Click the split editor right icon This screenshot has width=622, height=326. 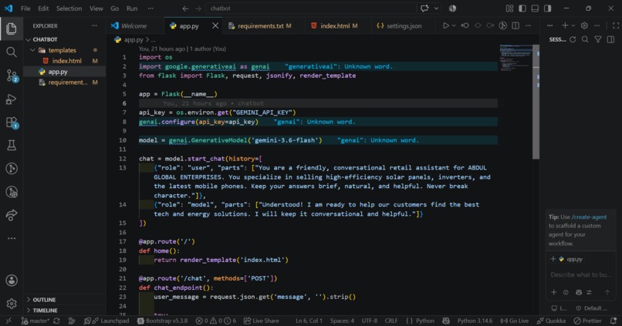(x=516, y=25)
